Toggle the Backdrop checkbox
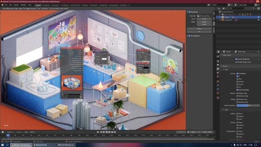 [x=189, y=12]
